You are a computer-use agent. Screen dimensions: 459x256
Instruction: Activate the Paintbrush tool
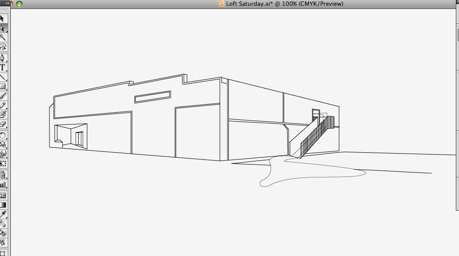(3, 96)
